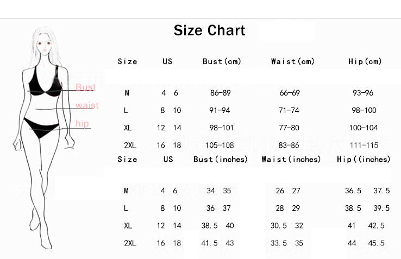This screenshot has width=401, height=259.
Task: Click the "77-80" waist measurement cell
Action: (x=289, y=128)
